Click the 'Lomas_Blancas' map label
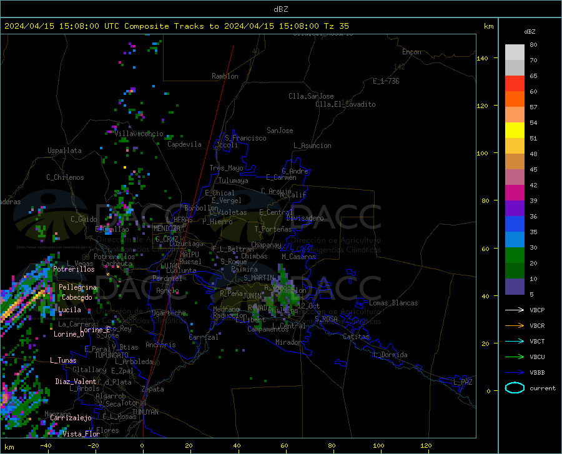Viewport: 562px width, 454px height. (x=393, y=303)
